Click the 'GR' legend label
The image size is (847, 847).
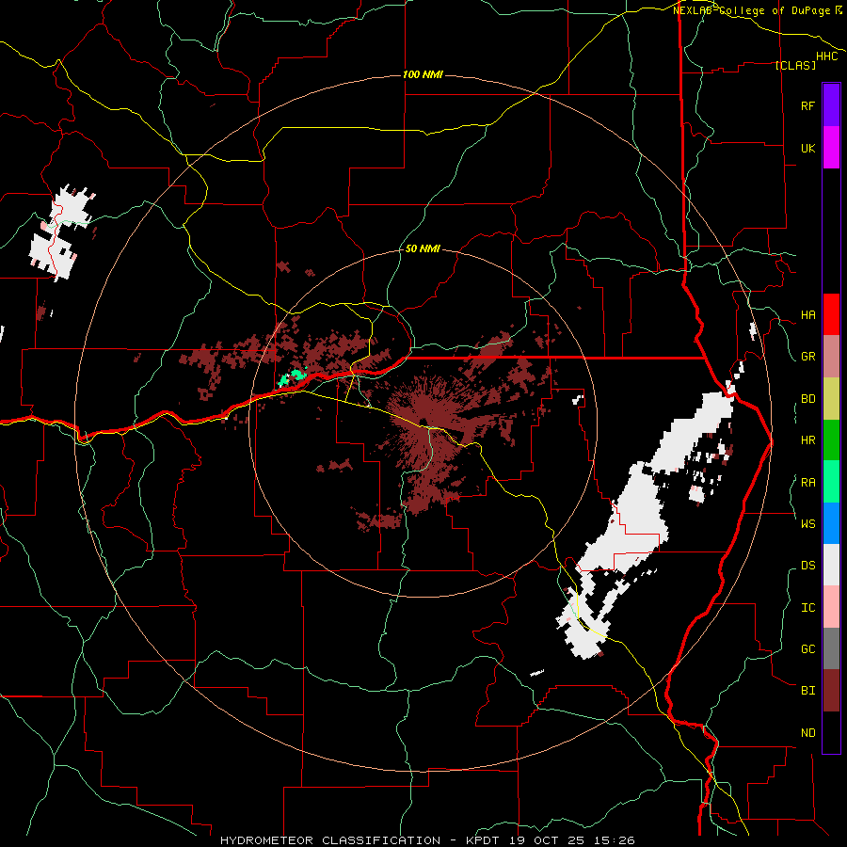(x=807, y=357)
